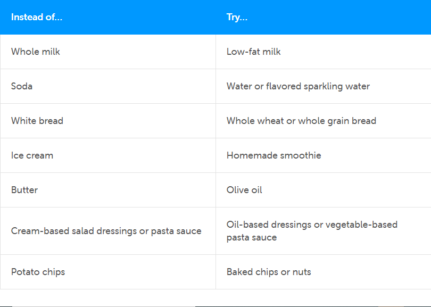
Task: Click the 'Instead of…' column header
Action: point(37,17)
